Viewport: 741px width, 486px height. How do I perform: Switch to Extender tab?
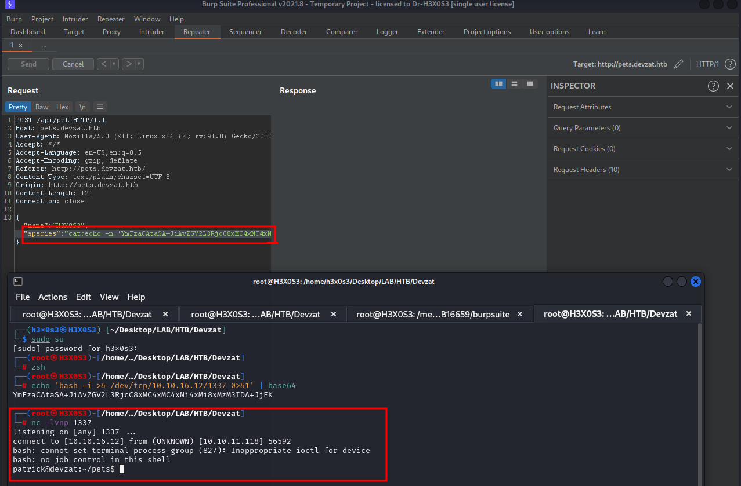point(431,32)
